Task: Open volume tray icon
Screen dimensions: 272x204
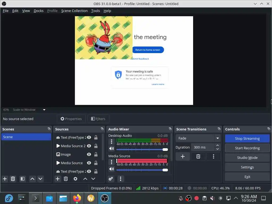Action: click(x=212, y=198)
